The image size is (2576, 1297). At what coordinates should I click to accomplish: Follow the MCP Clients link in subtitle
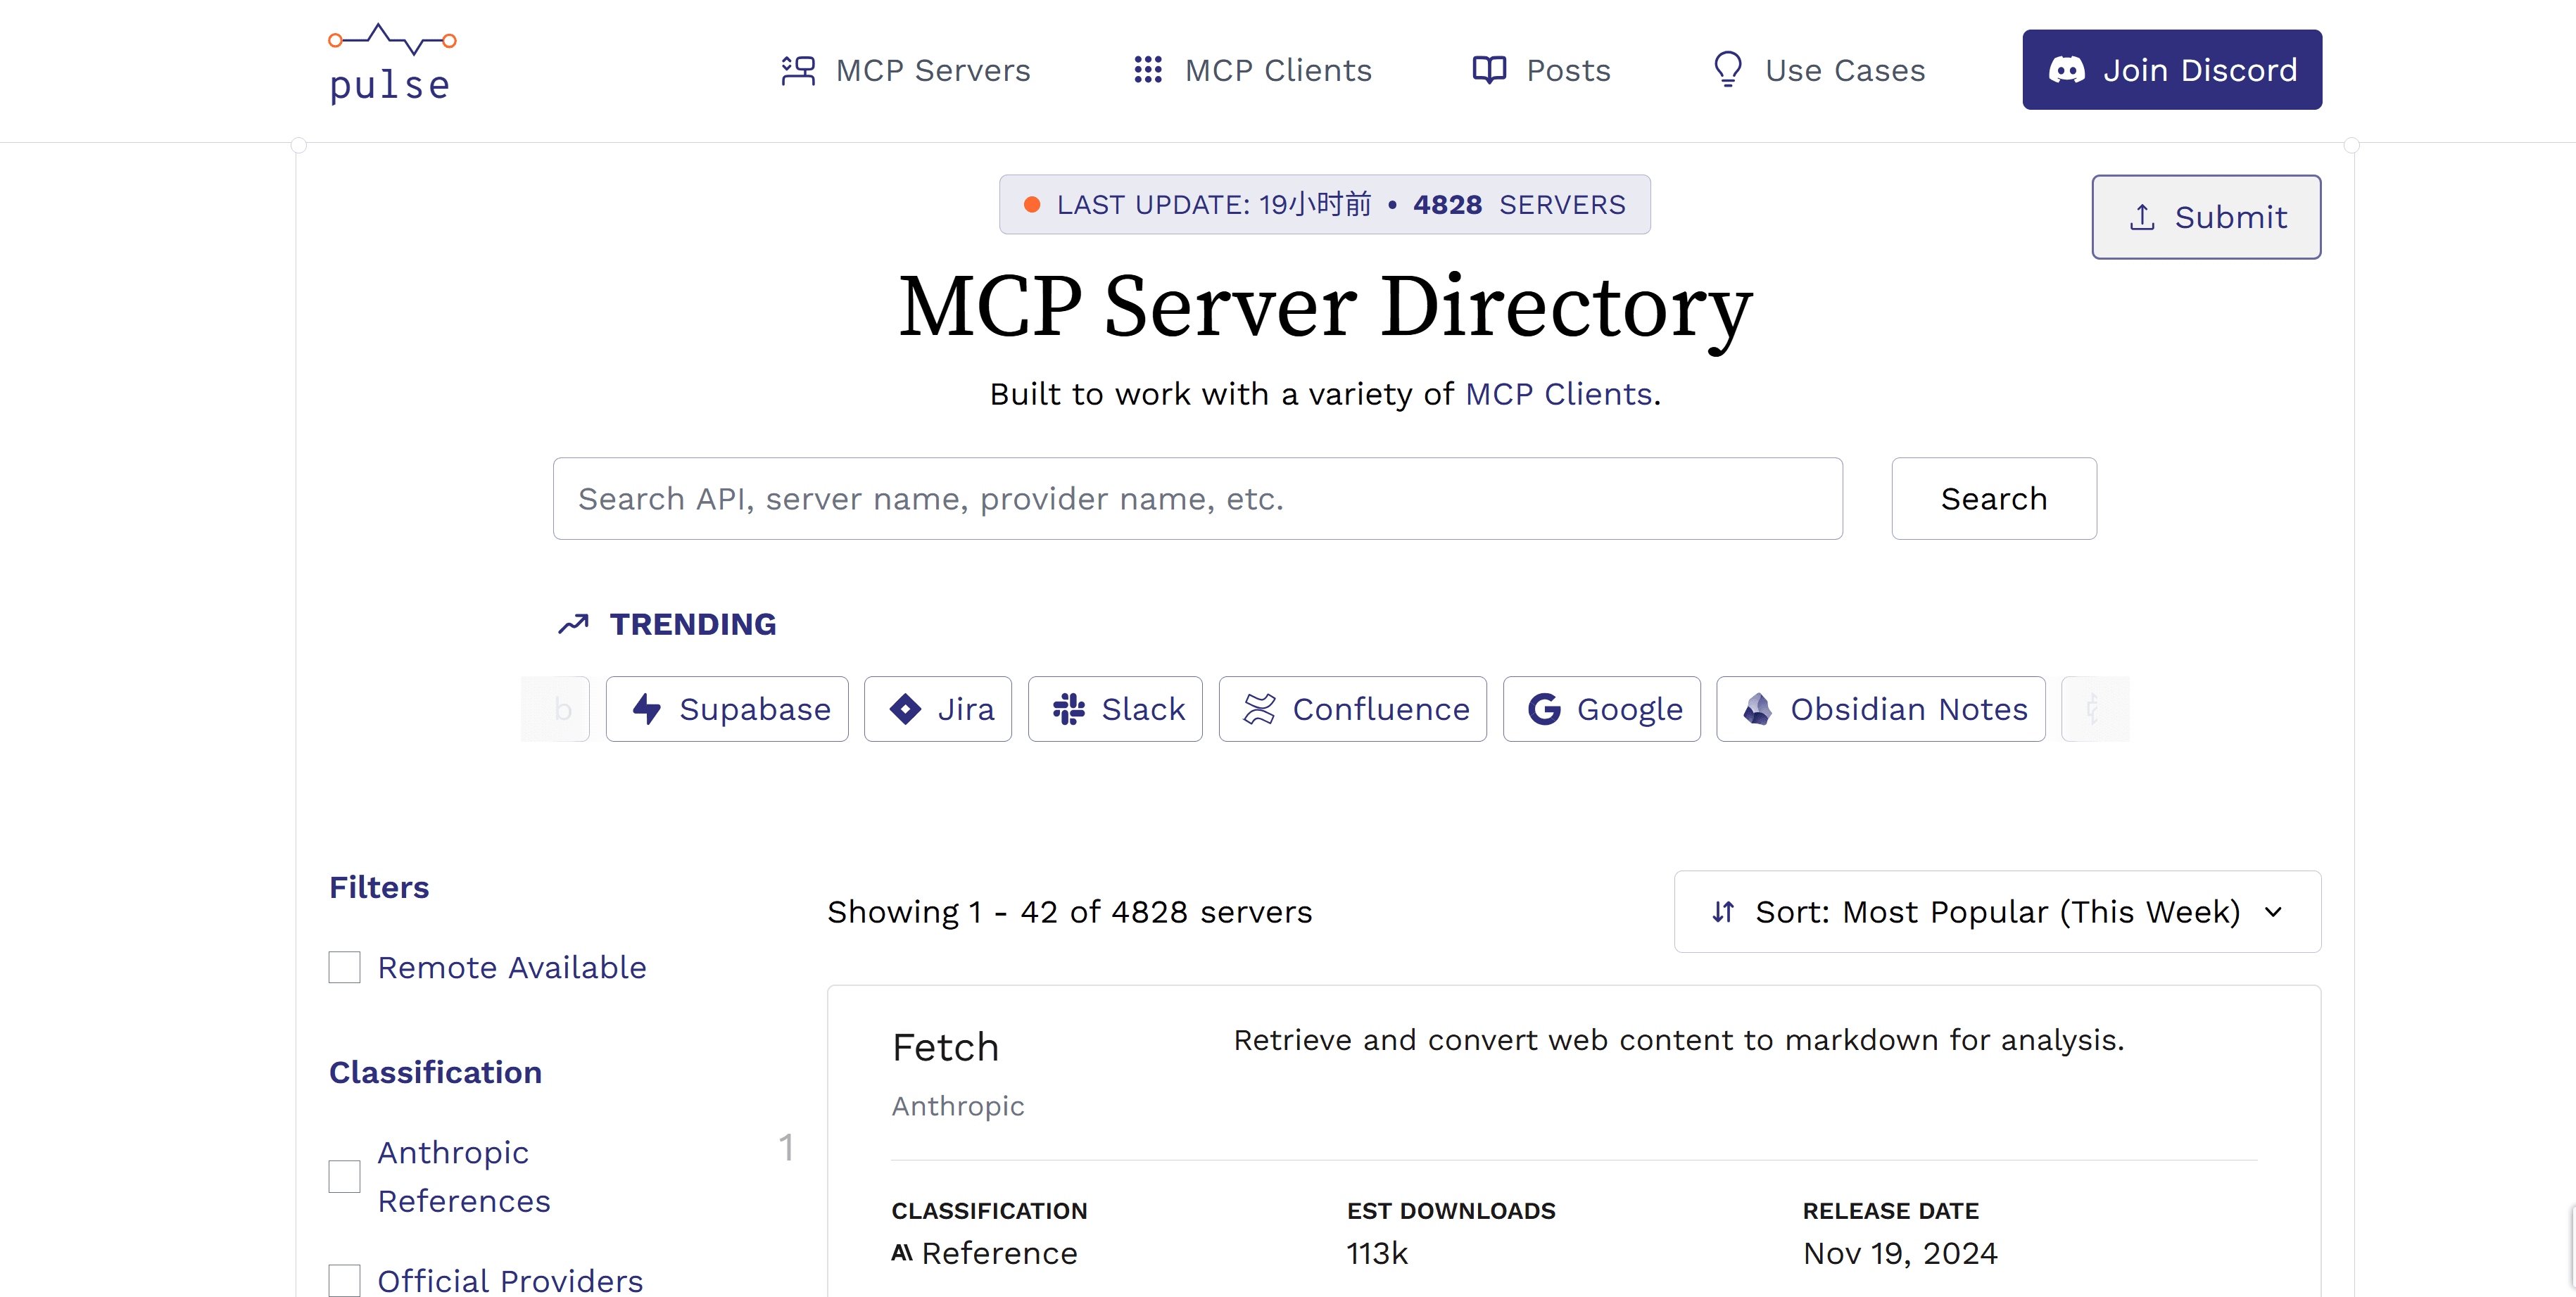tap(1558, 394)
